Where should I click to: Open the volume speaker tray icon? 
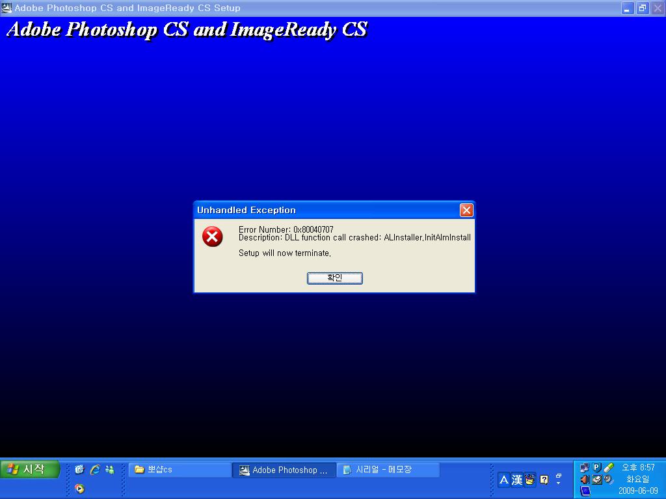585,480
